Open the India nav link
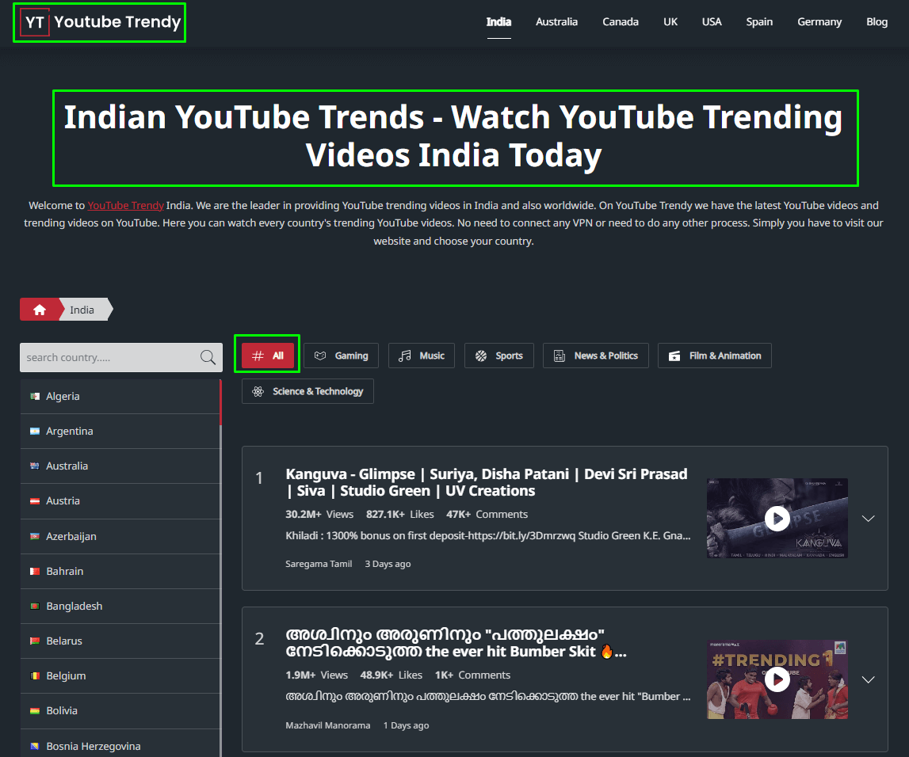This screenshot has width=909, height=757. 498,22
